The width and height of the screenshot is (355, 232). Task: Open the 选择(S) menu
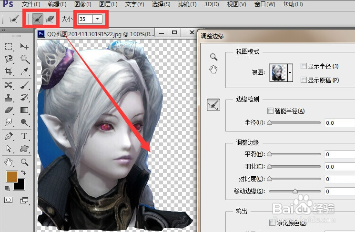[161, 4]
